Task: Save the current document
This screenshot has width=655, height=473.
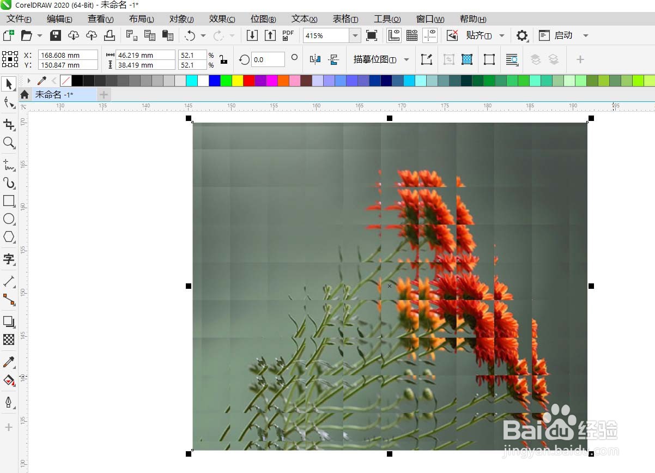Action: pos(56,35)
